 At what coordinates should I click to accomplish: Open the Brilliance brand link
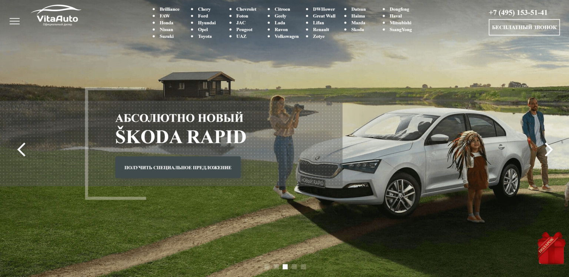point(169,9)
